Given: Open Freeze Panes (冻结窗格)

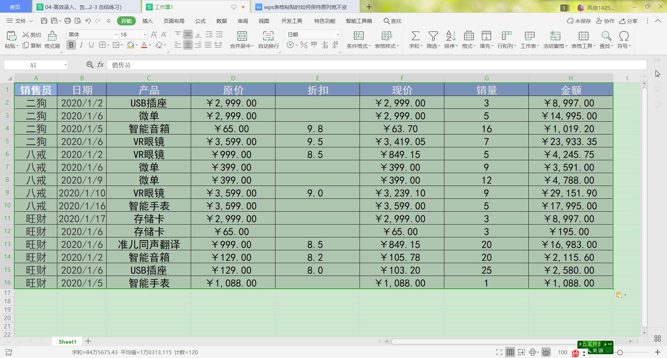Looking at the screenshot, I should 555,40.
